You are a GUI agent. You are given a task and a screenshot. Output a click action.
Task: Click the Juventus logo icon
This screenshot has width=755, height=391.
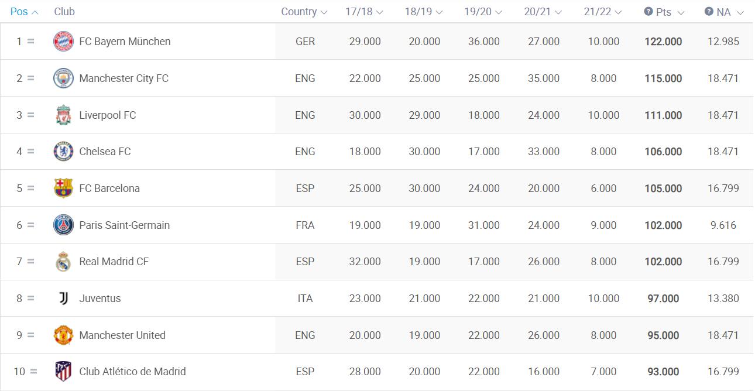(63, 299)
